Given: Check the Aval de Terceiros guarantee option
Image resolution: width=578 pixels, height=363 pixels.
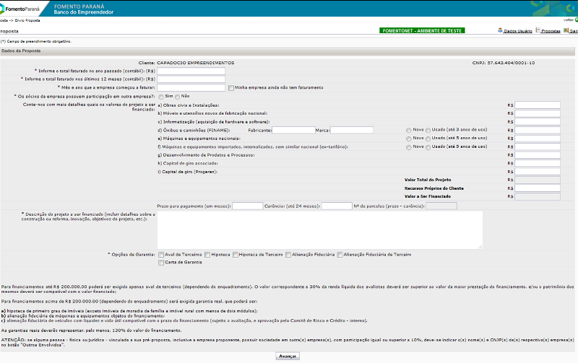Looking at the screenshot, I should tap(161, 255).
